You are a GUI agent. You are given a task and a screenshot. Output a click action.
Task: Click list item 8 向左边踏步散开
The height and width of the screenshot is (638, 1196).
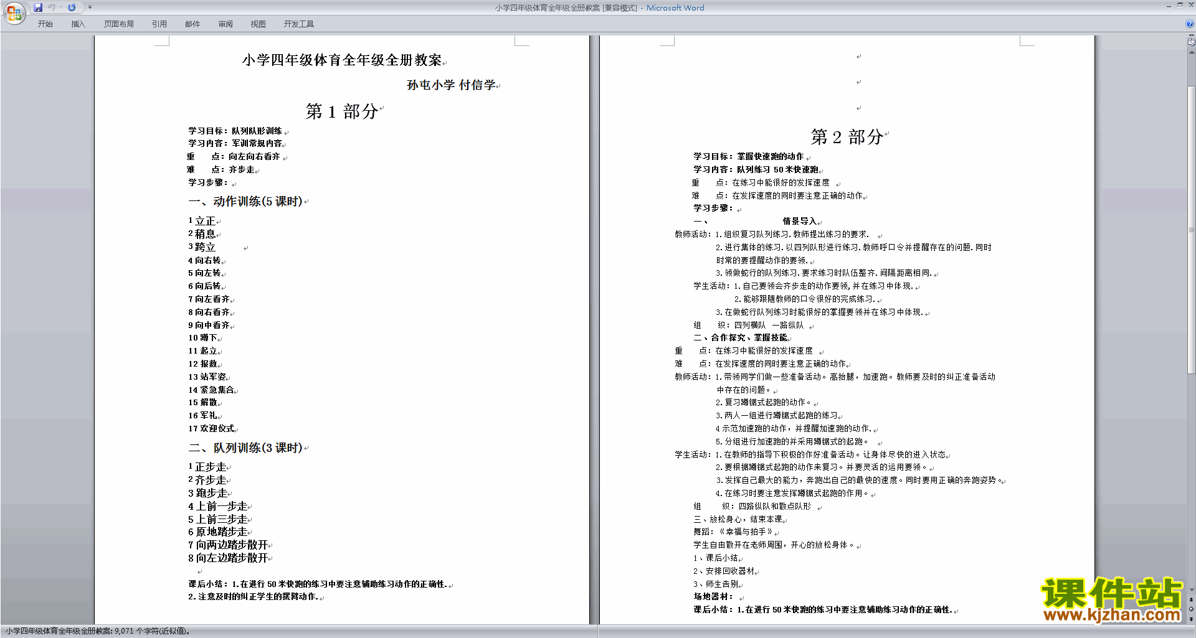(228, 558)
